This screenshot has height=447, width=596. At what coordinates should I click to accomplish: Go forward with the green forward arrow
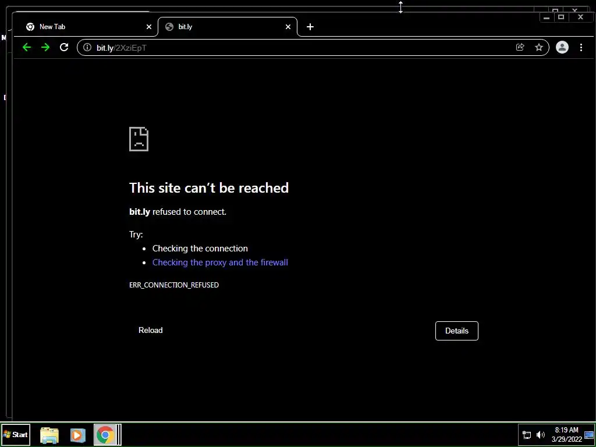[x=45, y=48]
